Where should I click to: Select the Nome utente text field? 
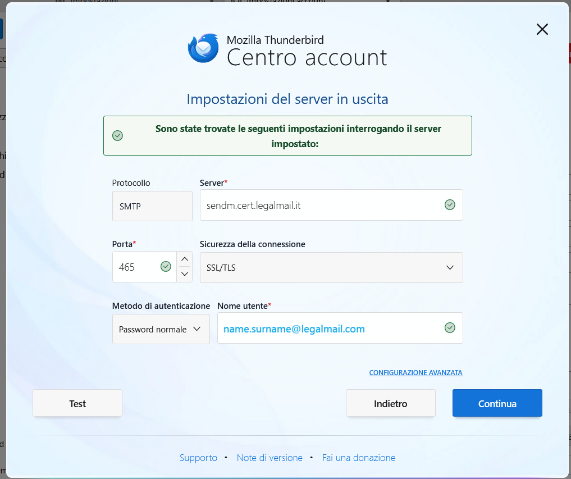pos(328,329)
